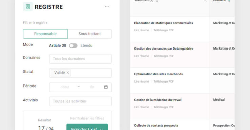The width and height of the screenshot is (250, 130).
Task: Select 'Optimisation des sites marchands' title
Action: tap(158, 74)
